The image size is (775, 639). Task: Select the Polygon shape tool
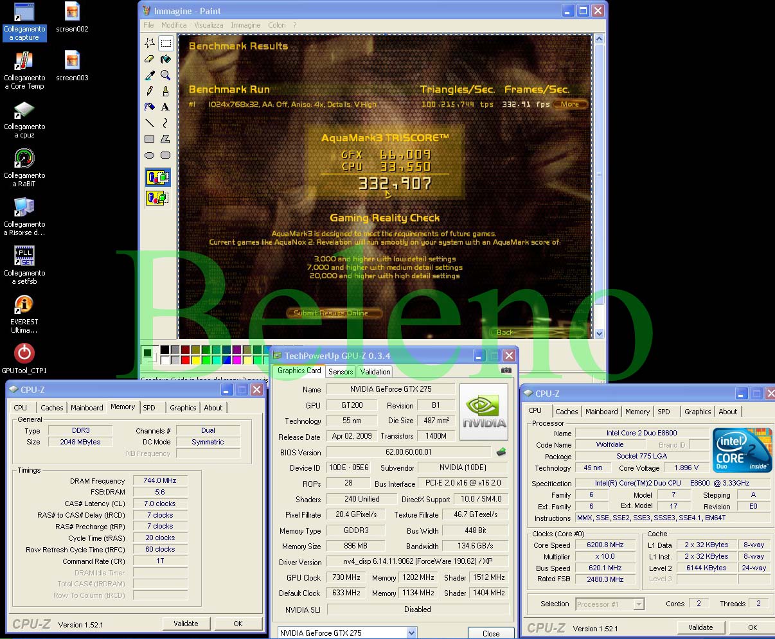click(166, 139)
